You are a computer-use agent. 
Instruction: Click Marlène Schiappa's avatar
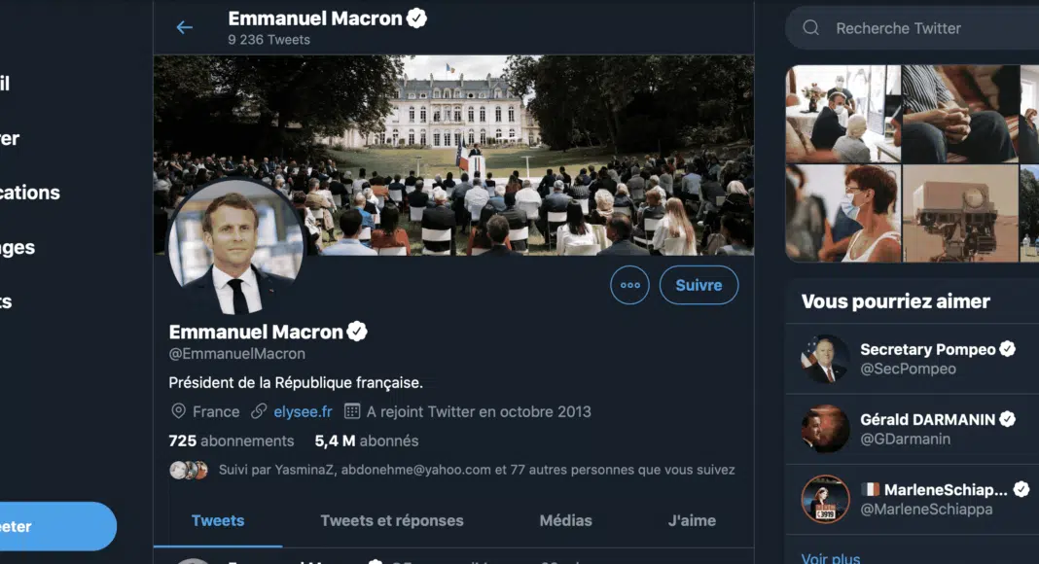coord(825,499)
